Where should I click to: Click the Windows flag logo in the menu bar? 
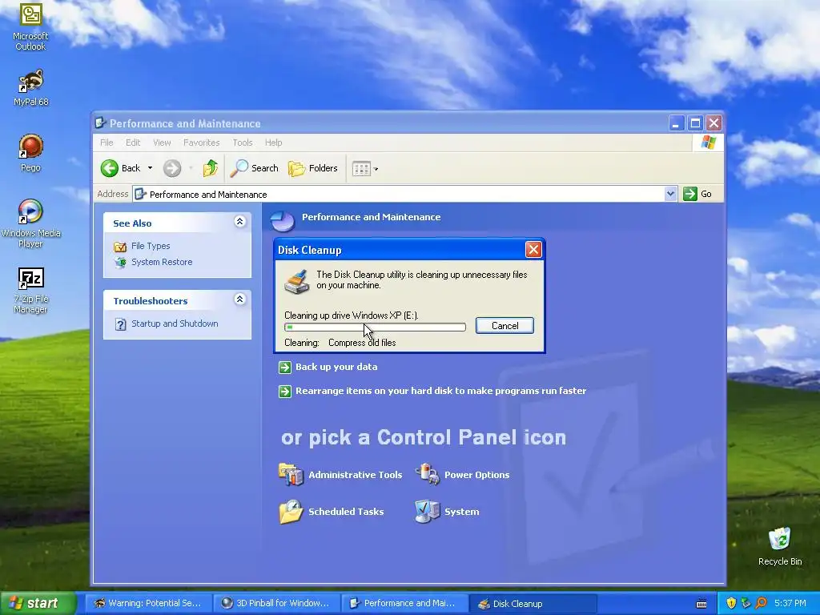(x=709, y=143)
